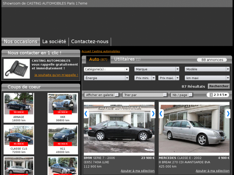Open the Modèle dropdown
Viewport: 234px width, 175px height.
click(x=207, y=69)
